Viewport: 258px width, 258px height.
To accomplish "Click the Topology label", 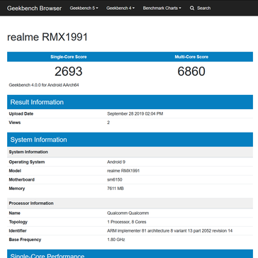I will click(18, 222).
